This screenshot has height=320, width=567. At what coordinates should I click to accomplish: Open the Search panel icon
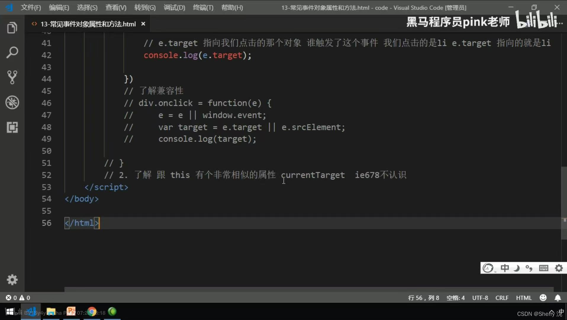12,52
